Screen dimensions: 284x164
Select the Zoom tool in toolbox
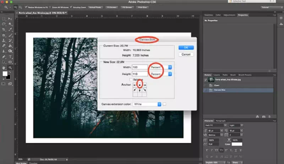[10, 68]
